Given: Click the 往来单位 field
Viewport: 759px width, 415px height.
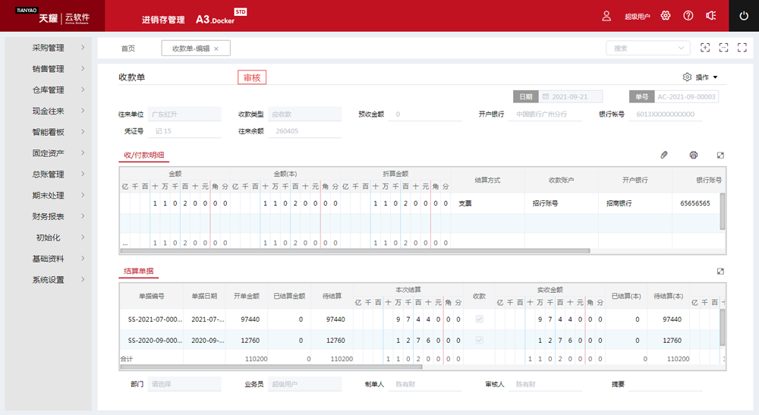Looking at the screenshot, I should 184,114.
